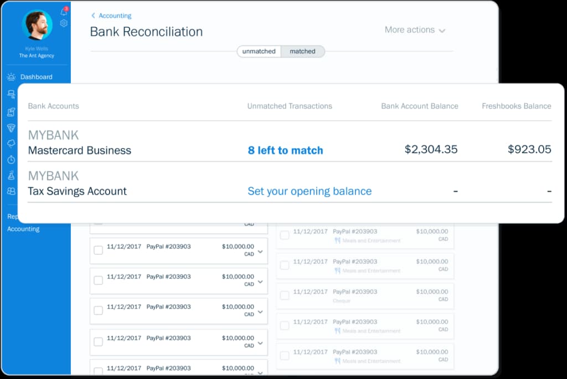Tick the checkbox just below the Cheque row
Viewport: 567px width, 379px height.
coord(285,325)
